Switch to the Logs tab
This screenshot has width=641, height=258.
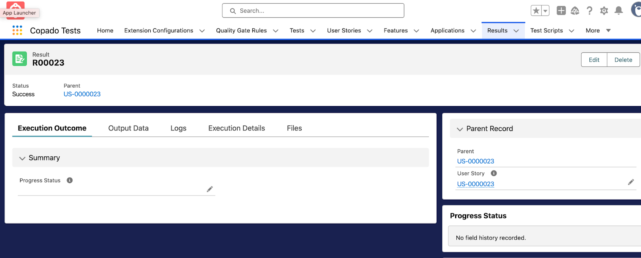pyautogui.click(x=178, y=128)
